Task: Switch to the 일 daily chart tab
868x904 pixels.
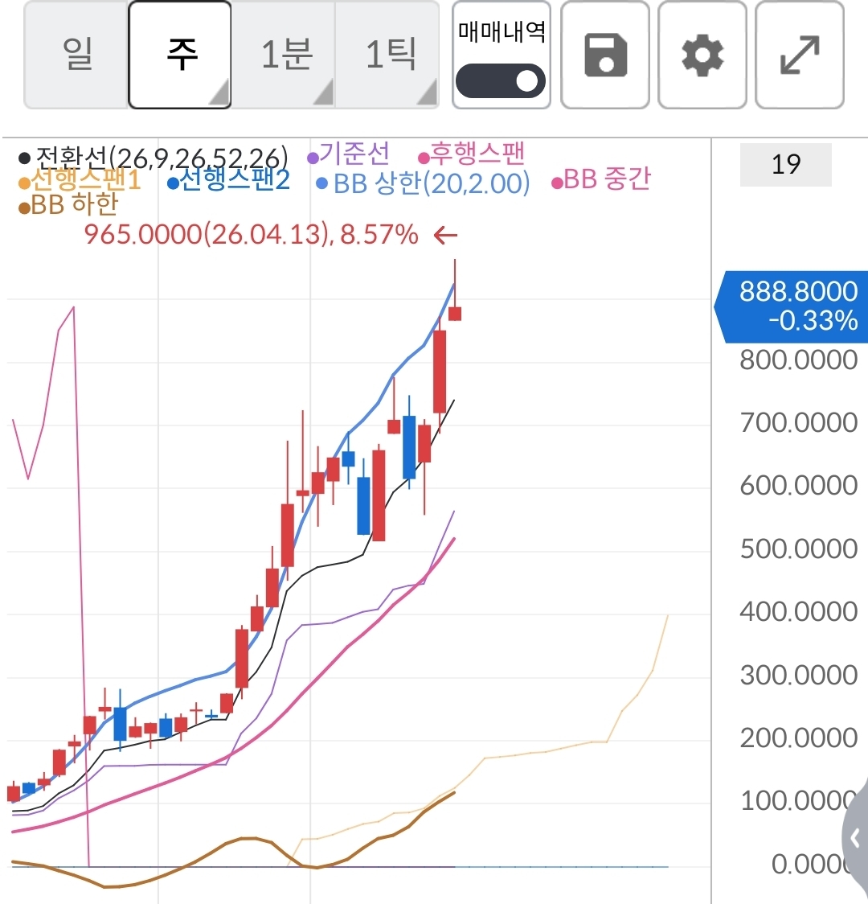Action: [77, 55]
